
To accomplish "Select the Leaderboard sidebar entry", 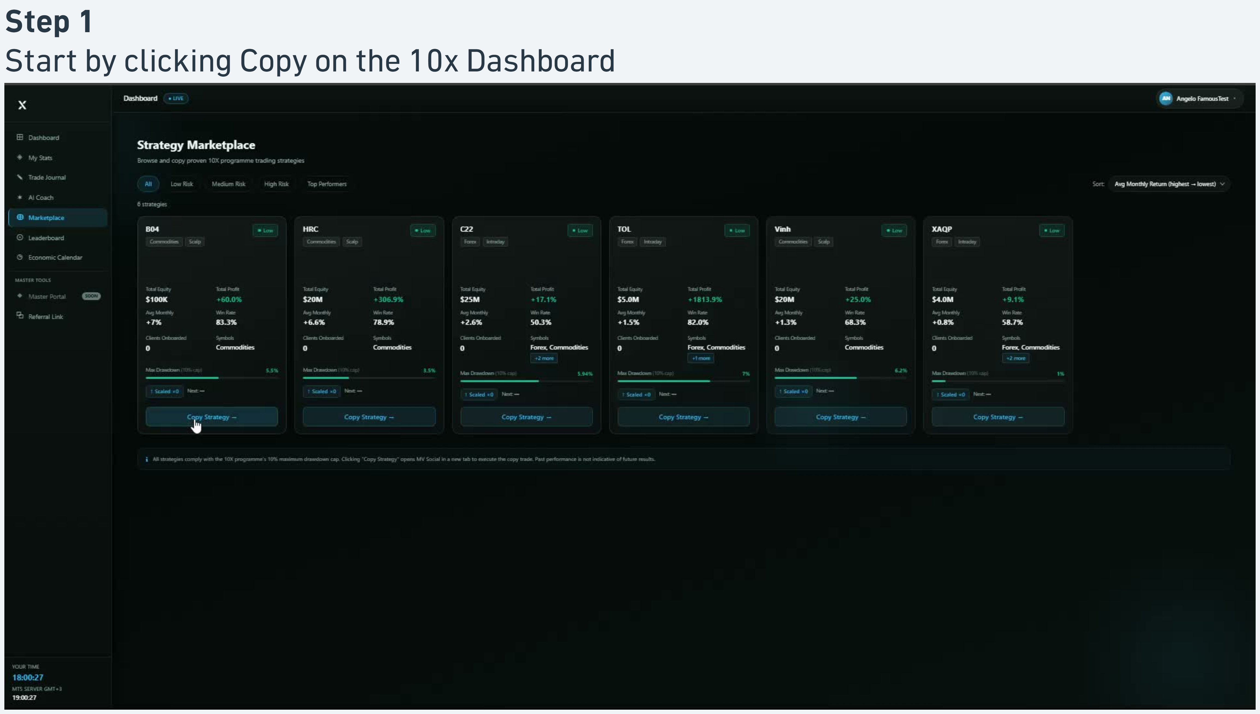I will [x=58, y=237].
